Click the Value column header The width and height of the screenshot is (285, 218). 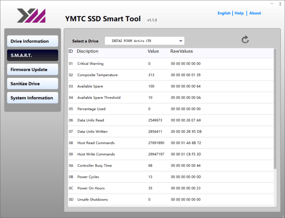click(153, 51)
